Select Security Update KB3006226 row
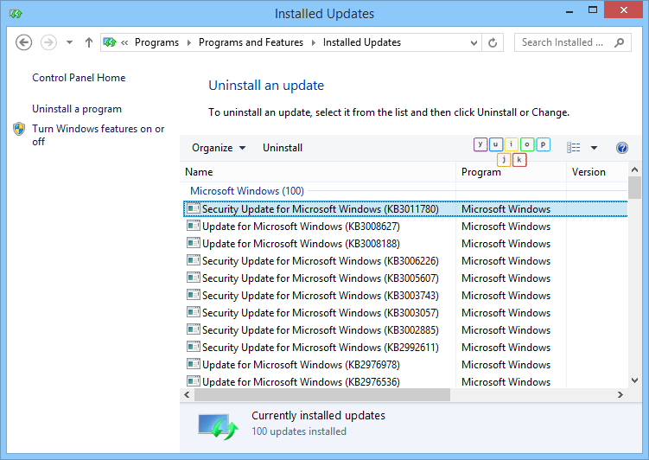This screenshot has height=460, width=649. pos(405,261)
